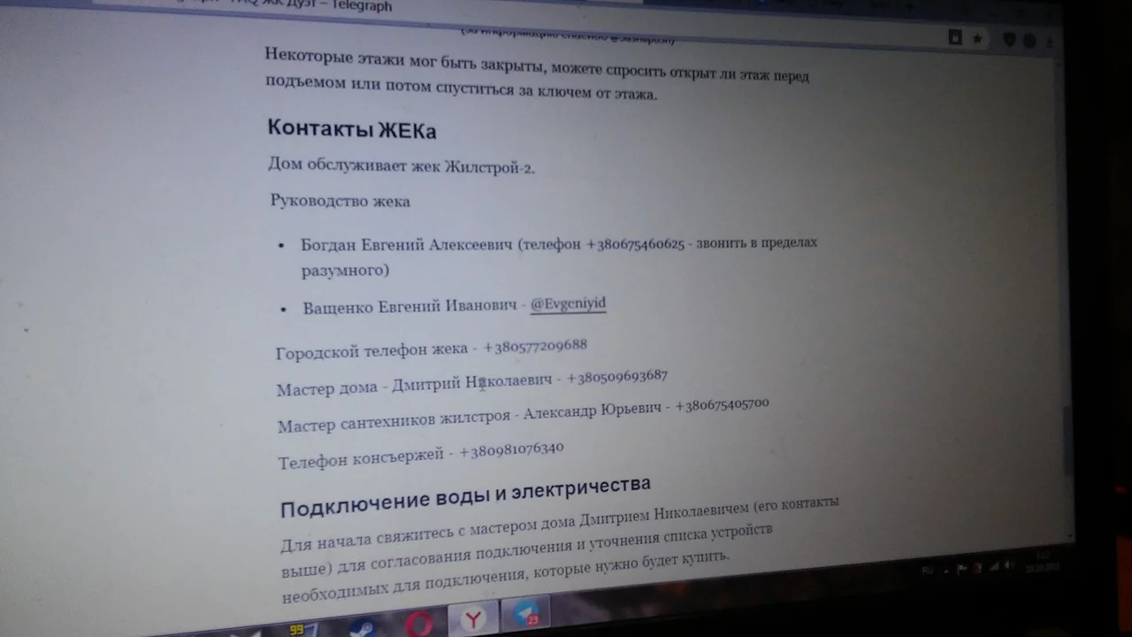Screen dimensions: 1132x637
Task: Click the city phone number +380577209688
Action: [x=535, y=346]
